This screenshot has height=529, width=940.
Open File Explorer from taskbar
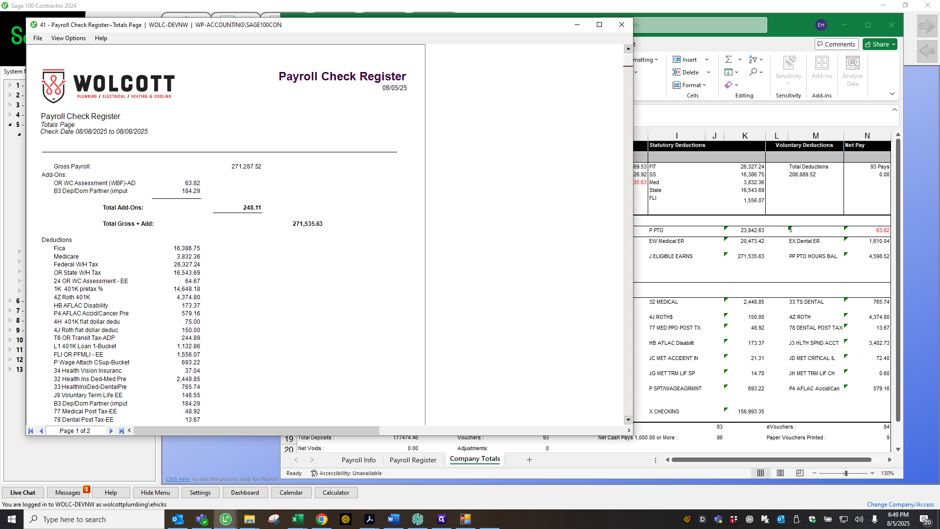(250, 519)
